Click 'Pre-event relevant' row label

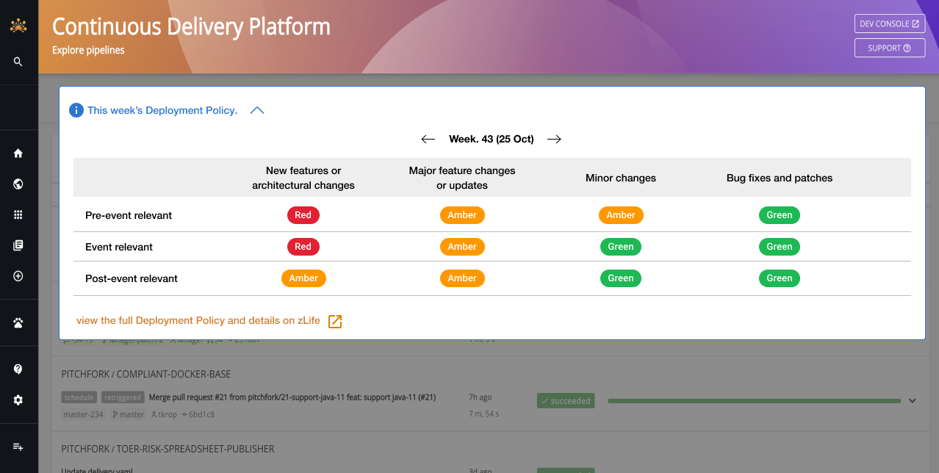click(129, 215)
